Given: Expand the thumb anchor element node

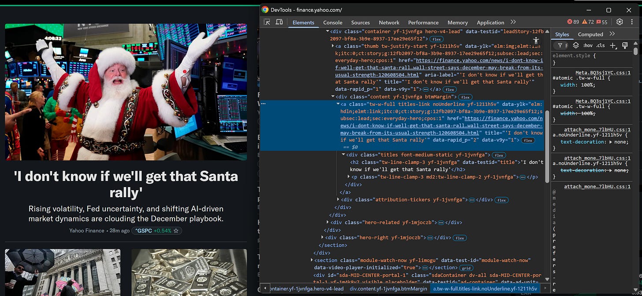Looking at the screenshot, I should [x=333, y=46].
